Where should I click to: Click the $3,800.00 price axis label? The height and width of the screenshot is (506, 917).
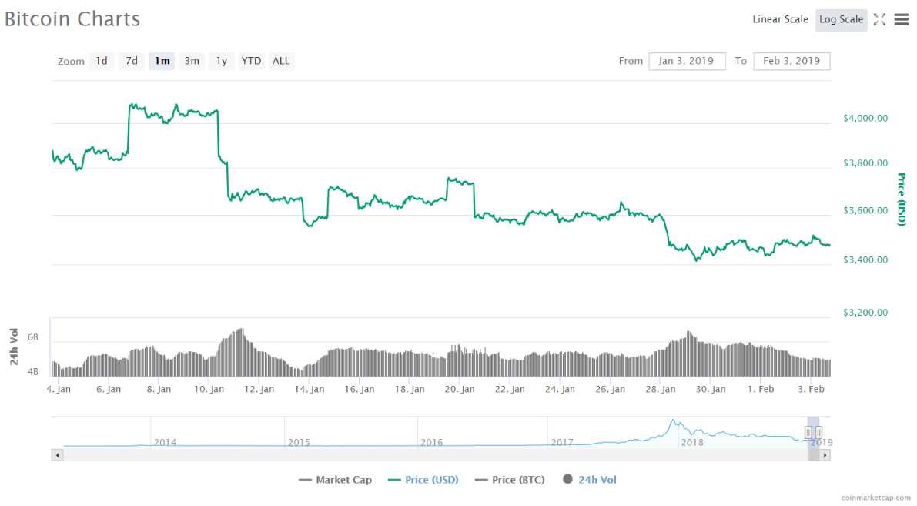point(865,163)
